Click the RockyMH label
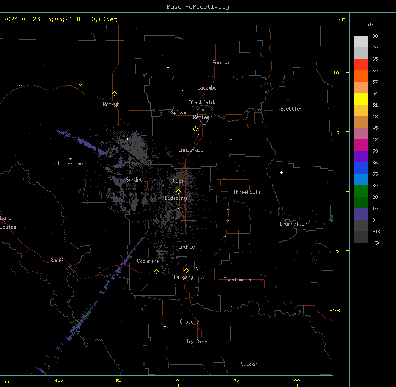 113,104
